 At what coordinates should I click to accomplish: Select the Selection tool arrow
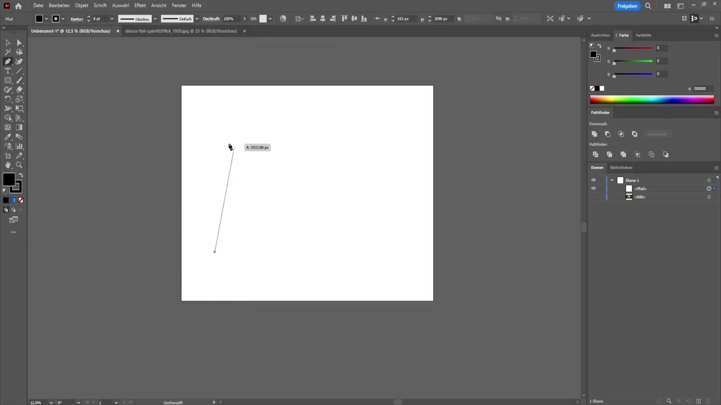click(8, 43)
